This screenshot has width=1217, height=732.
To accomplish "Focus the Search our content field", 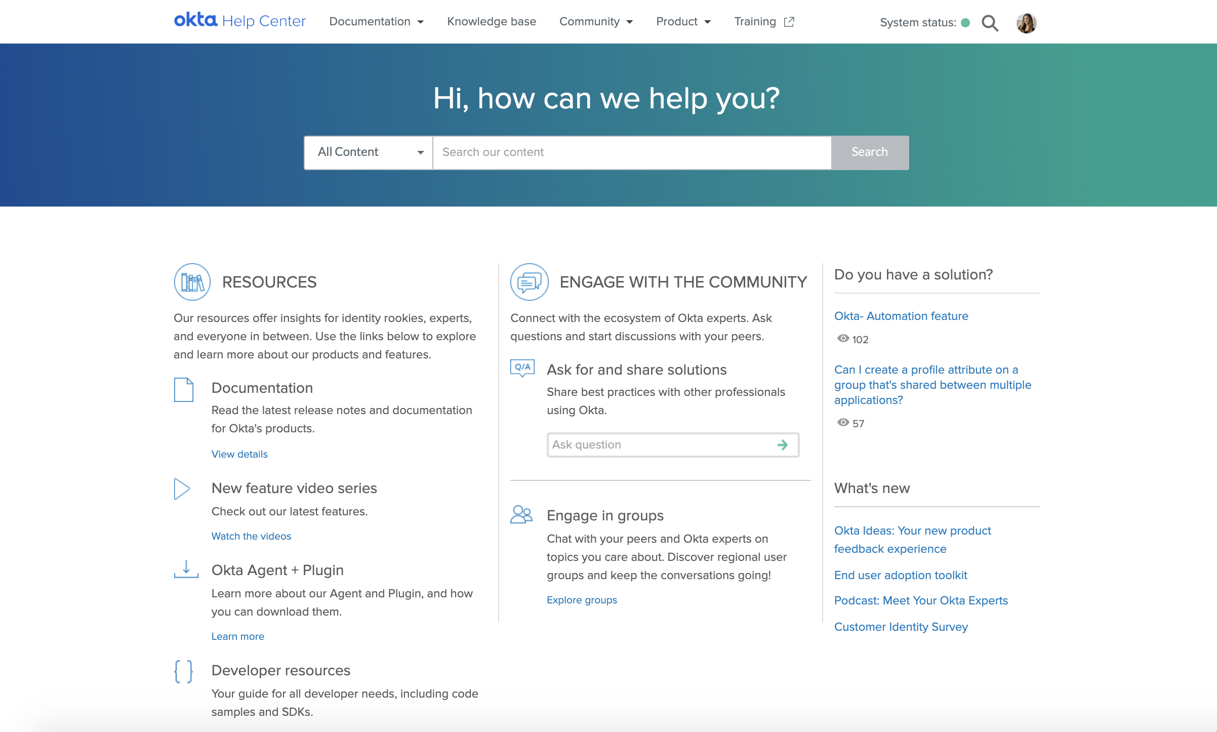I will 632,152.
